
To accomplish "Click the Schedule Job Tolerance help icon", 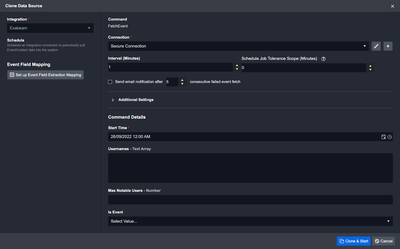I will pos(323,59).
